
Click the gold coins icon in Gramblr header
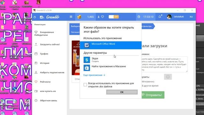(79, 17)
